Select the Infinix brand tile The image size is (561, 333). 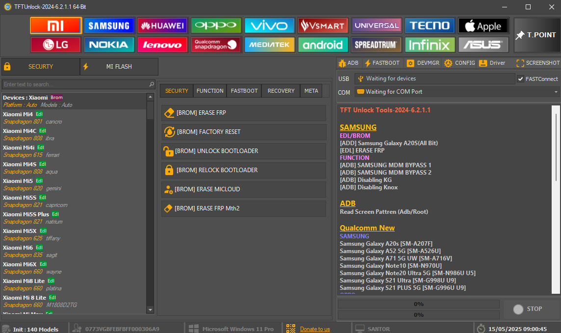tap(430, 45)
